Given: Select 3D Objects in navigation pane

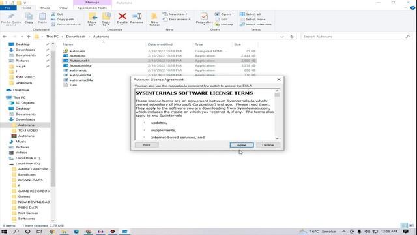Looking at the screenshot, I should click(x=25, y=103).
